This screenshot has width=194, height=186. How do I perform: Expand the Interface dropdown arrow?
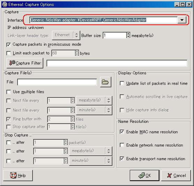click(x=182, y=20)
